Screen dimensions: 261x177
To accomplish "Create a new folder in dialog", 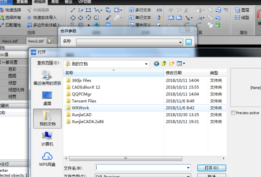I will tap(172, 64).
